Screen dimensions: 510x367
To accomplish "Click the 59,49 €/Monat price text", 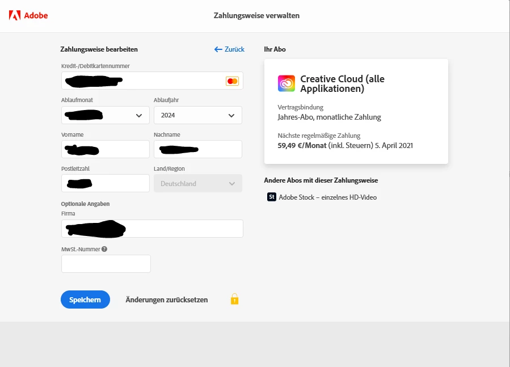I will tap(302, 145).
